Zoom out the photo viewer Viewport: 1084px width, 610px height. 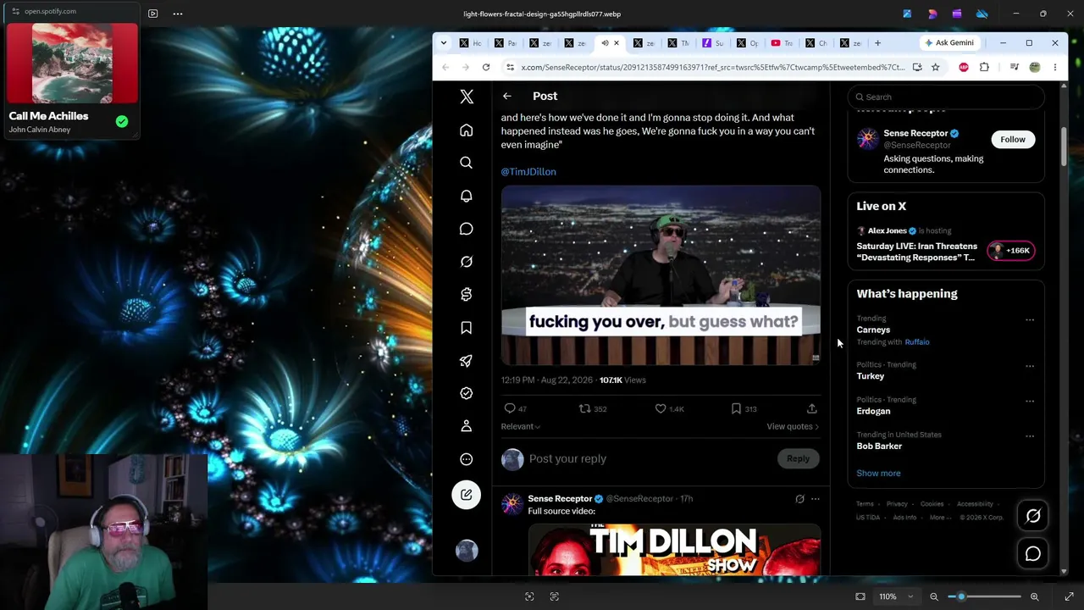934,596
